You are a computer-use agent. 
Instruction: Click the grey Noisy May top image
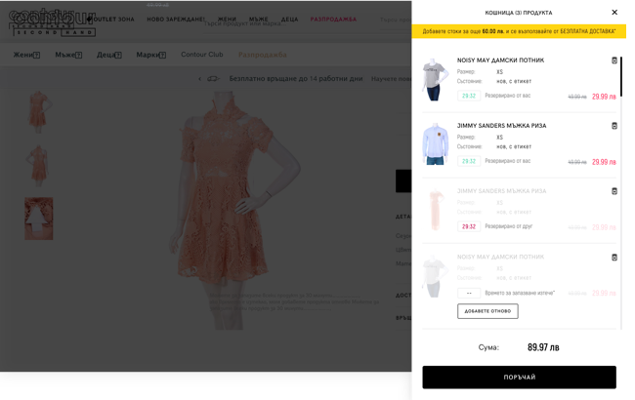pyautogui.click(x=436, y=80)
